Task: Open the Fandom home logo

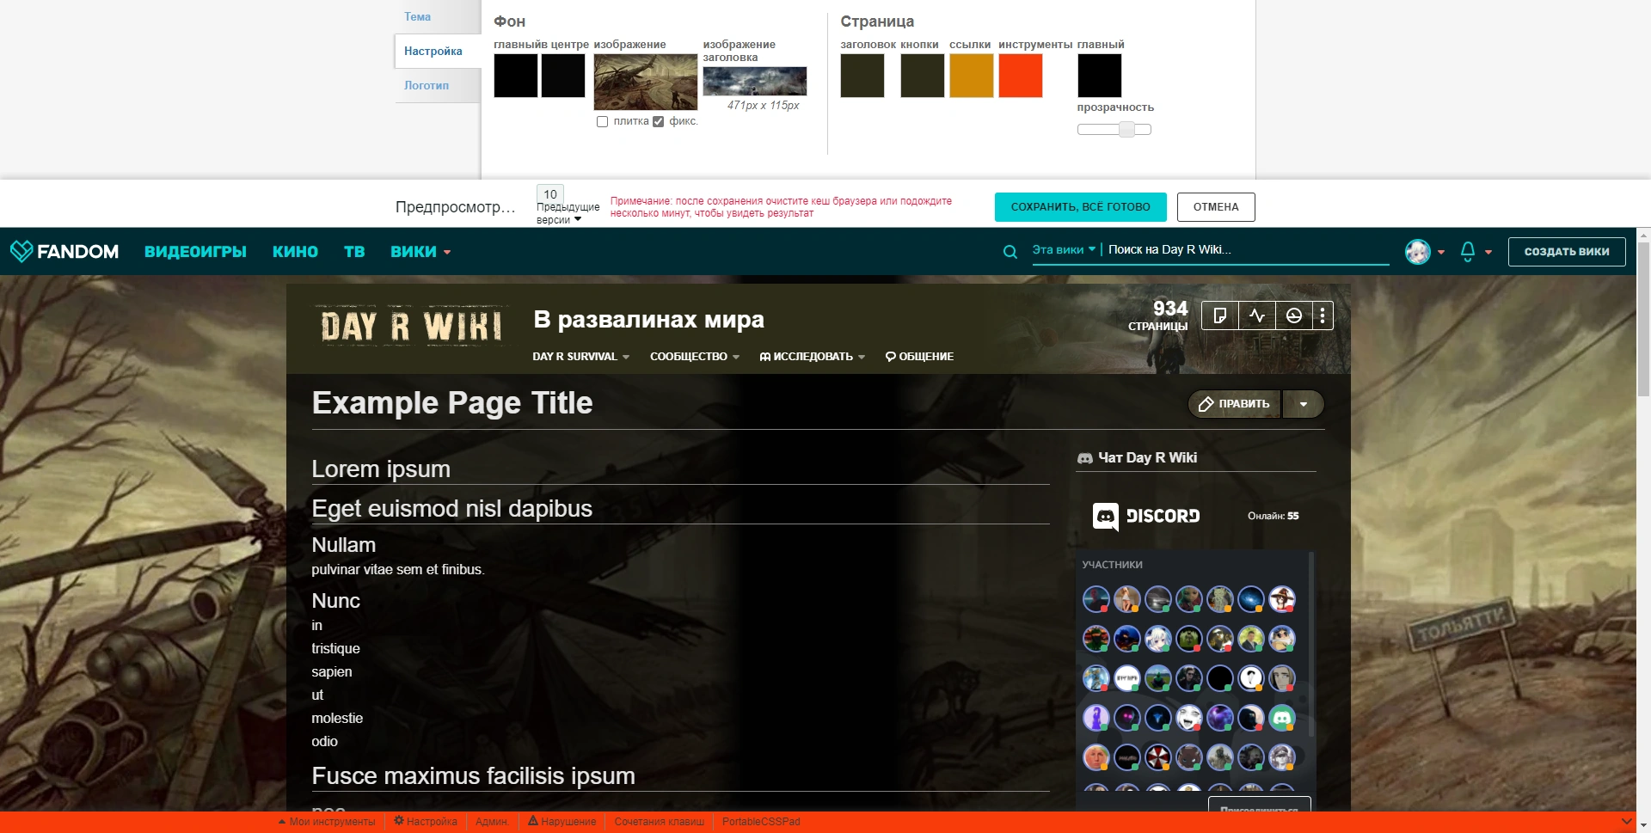Action: pos(64,251)
